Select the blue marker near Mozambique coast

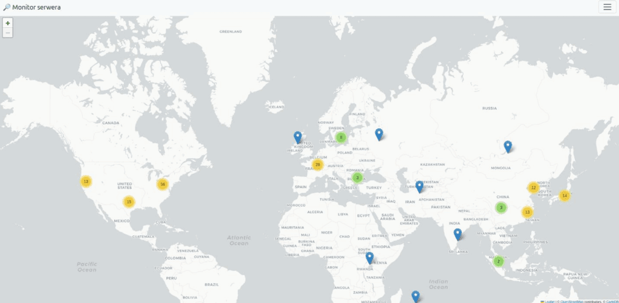pyautogui.click(x=415, y=296)
